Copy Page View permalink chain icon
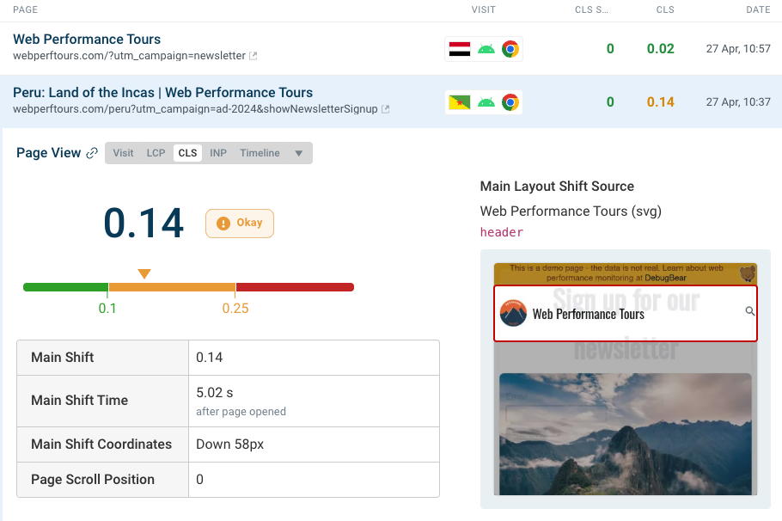The image size is (782, 521). pyautogui.click(x=92, y=153)
